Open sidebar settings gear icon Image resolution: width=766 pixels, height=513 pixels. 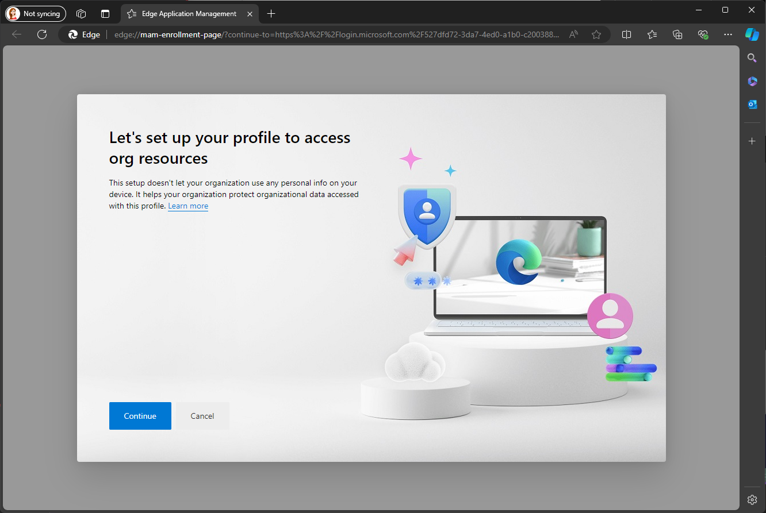pyautogui.click(x=752, y=499)
